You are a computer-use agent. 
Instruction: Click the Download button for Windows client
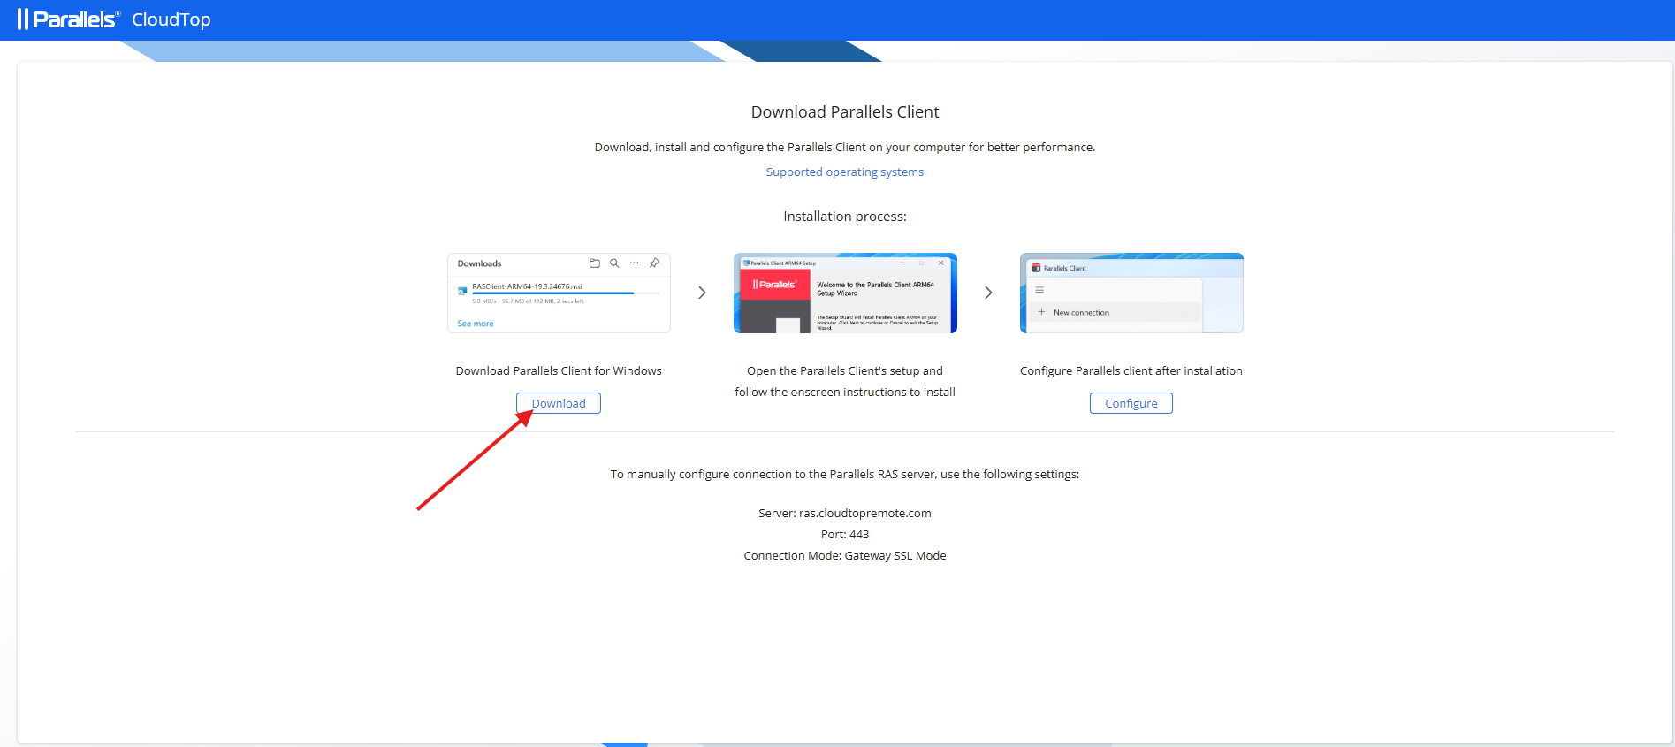(x=559, y=403)
